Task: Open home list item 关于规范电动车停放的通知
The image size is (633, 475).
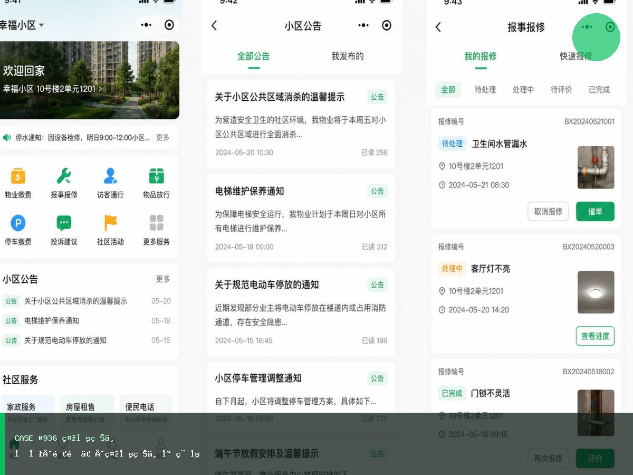Action: (x=87, y=340)
